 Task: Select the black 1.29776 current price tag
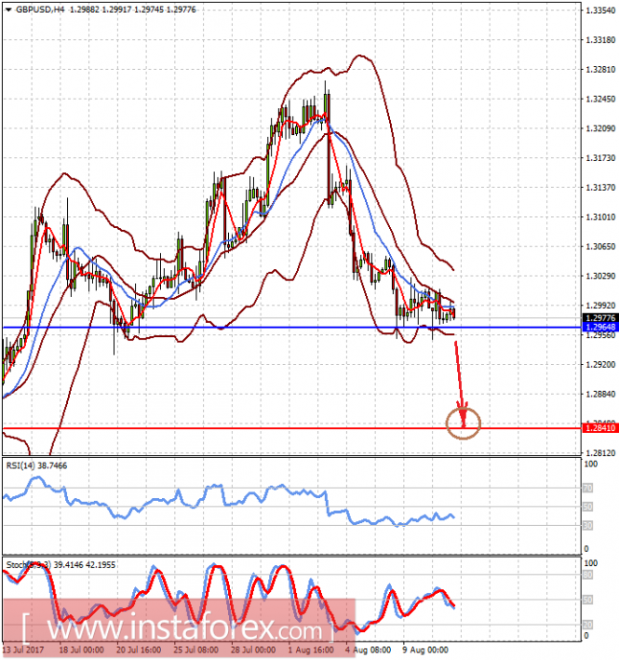(x=600, y=318)
